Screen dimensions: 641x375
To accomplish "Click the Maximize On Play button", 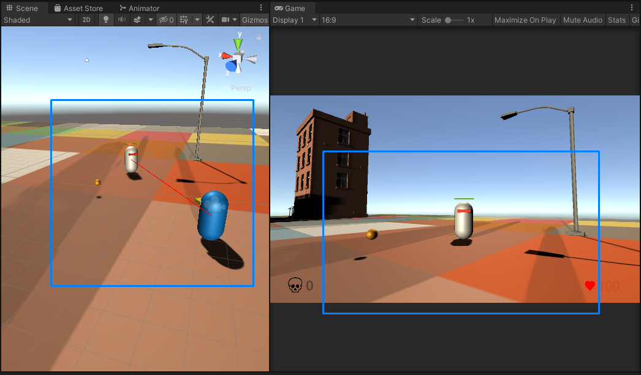I will coord(525,20).
